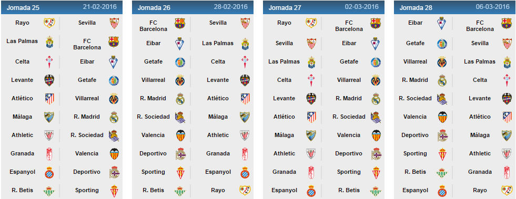Click Atlético crest in Jornada 27

[311, 117]
